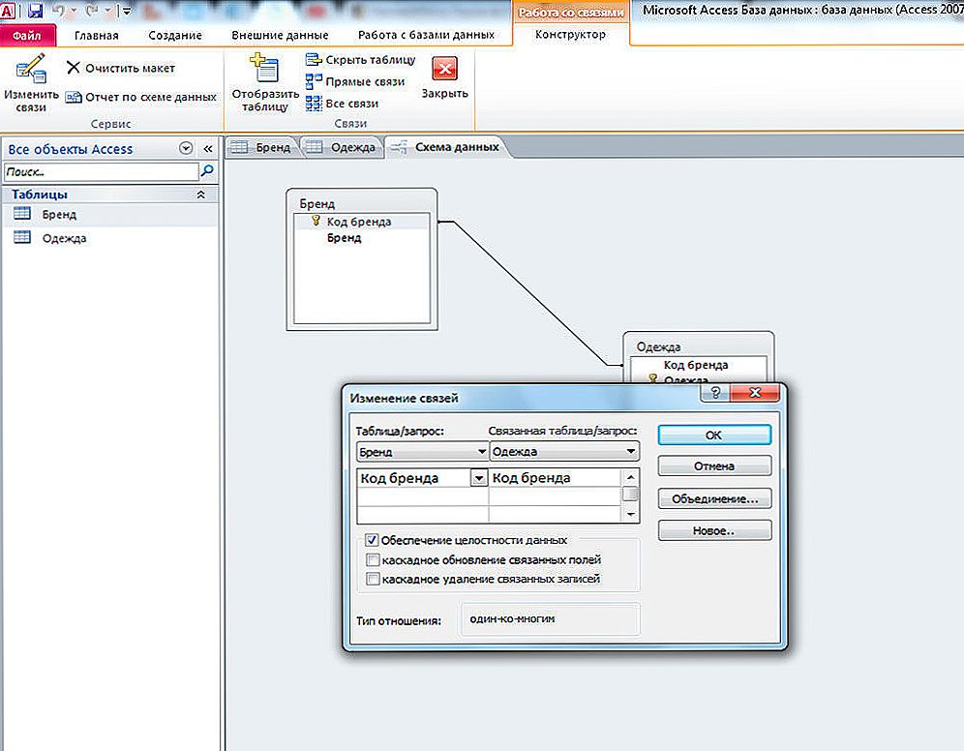This screenshot has width=964, height=751.
Task: Click the relationship line between tables
Action: coord(528,293)
